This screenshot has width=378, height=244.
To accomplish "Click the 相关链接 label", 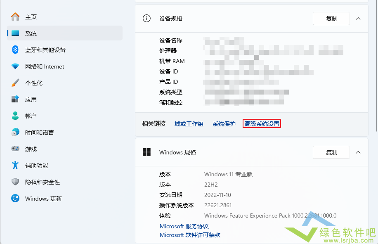I will click(x=154, y=124).
